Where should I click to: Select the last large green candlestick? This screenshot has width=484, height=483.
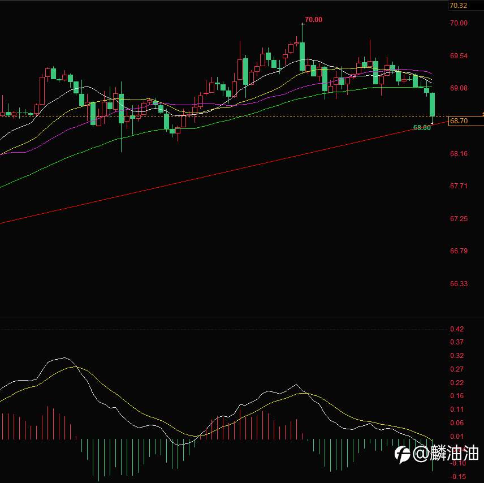(x=432, y=105)
